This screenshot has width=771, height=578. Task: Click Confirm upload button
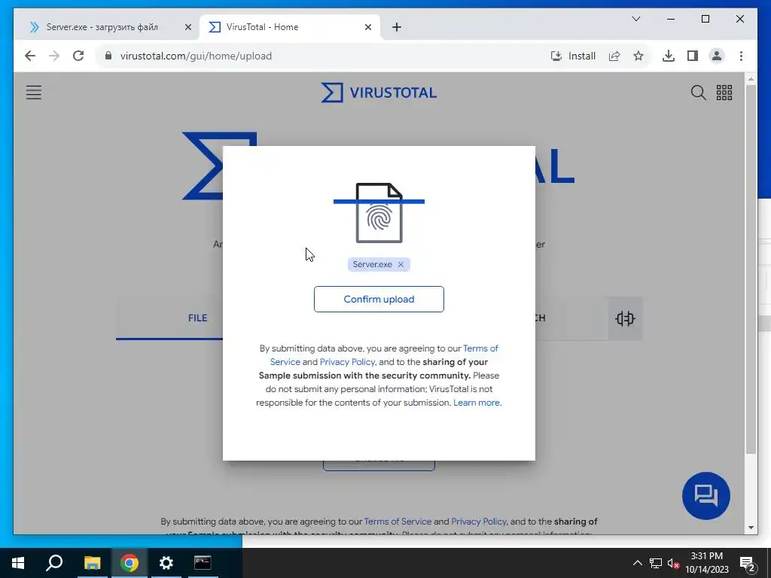[x=379, y=299]
